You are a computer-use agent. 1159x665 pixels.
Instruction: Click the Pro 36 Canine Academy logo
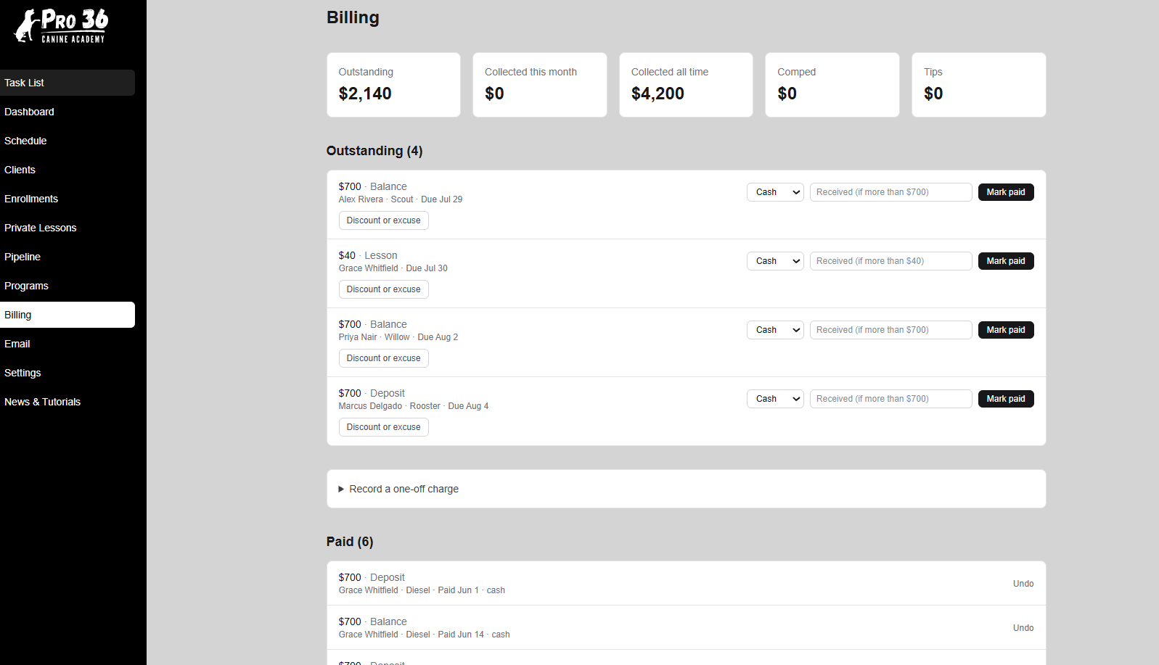62,26
